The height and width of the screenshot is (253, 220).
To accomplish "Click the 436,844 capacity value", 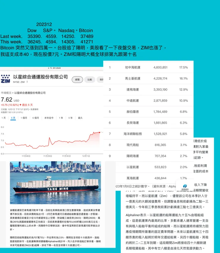I will (161, 178).
